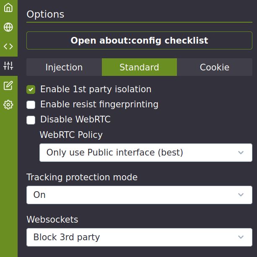Image resolution: width=257 pixels, height=257 pixels.
Task: Click the chevron in WebRTC Policy select
Action: click(241, 153)
